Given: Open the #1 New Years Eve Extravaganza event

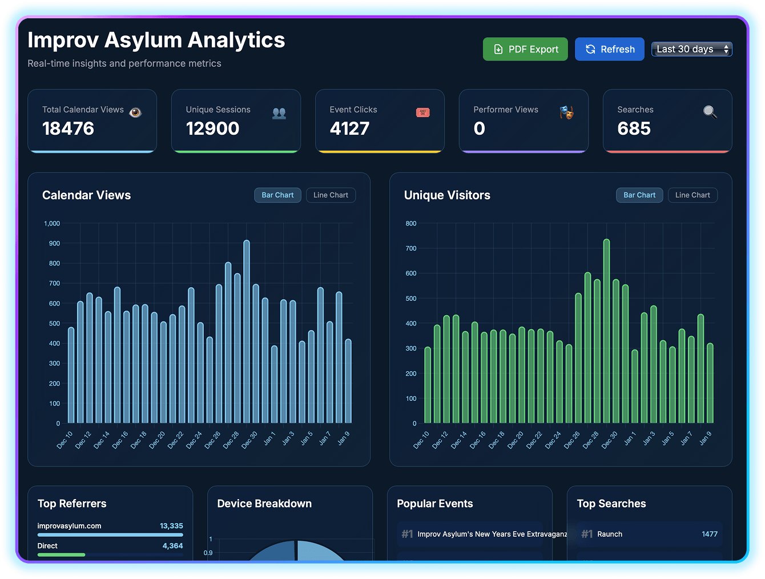Looking at the screenshot, I should 470,534.
